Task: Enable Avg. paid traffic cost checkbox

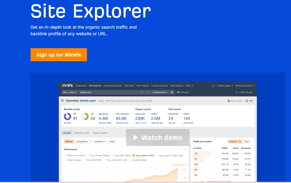Action: click(x=105, y=160)
